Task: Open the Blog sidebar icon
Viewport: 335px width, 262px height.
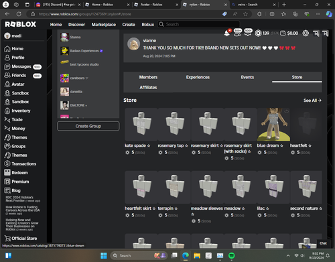Action: tap(7, 190)
